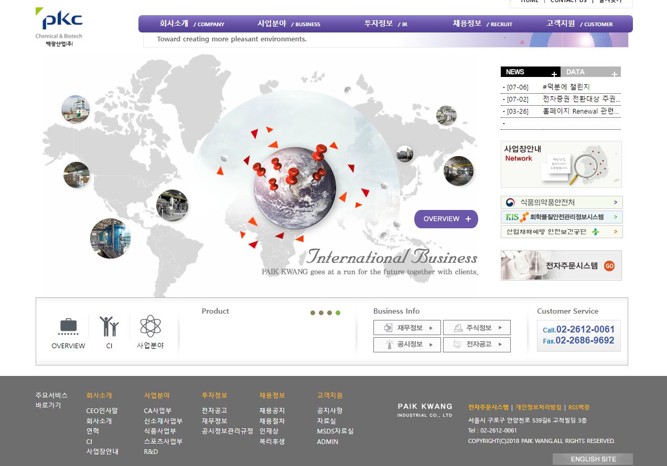Select the first Product carousel dot
The height and width of the screenshot is (466, 667).
coord(313,313)
